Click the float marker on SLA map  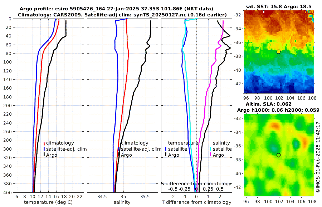278,155
